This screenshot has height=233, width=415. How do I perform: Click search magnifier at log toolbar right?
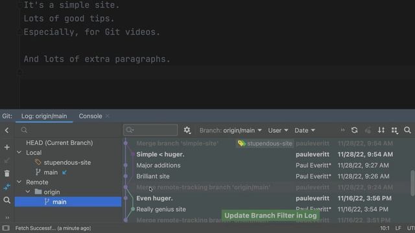407,130
